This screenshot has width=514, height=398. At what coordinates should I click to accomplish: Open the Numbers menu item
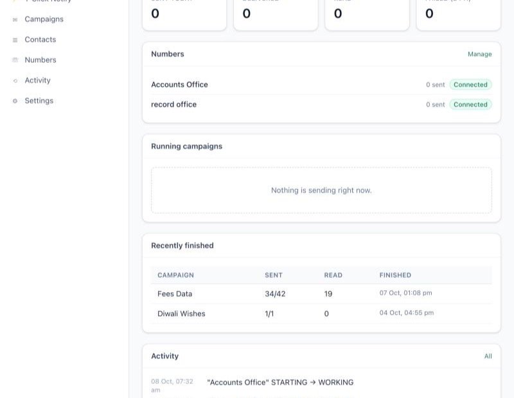[x=40, y=60]
